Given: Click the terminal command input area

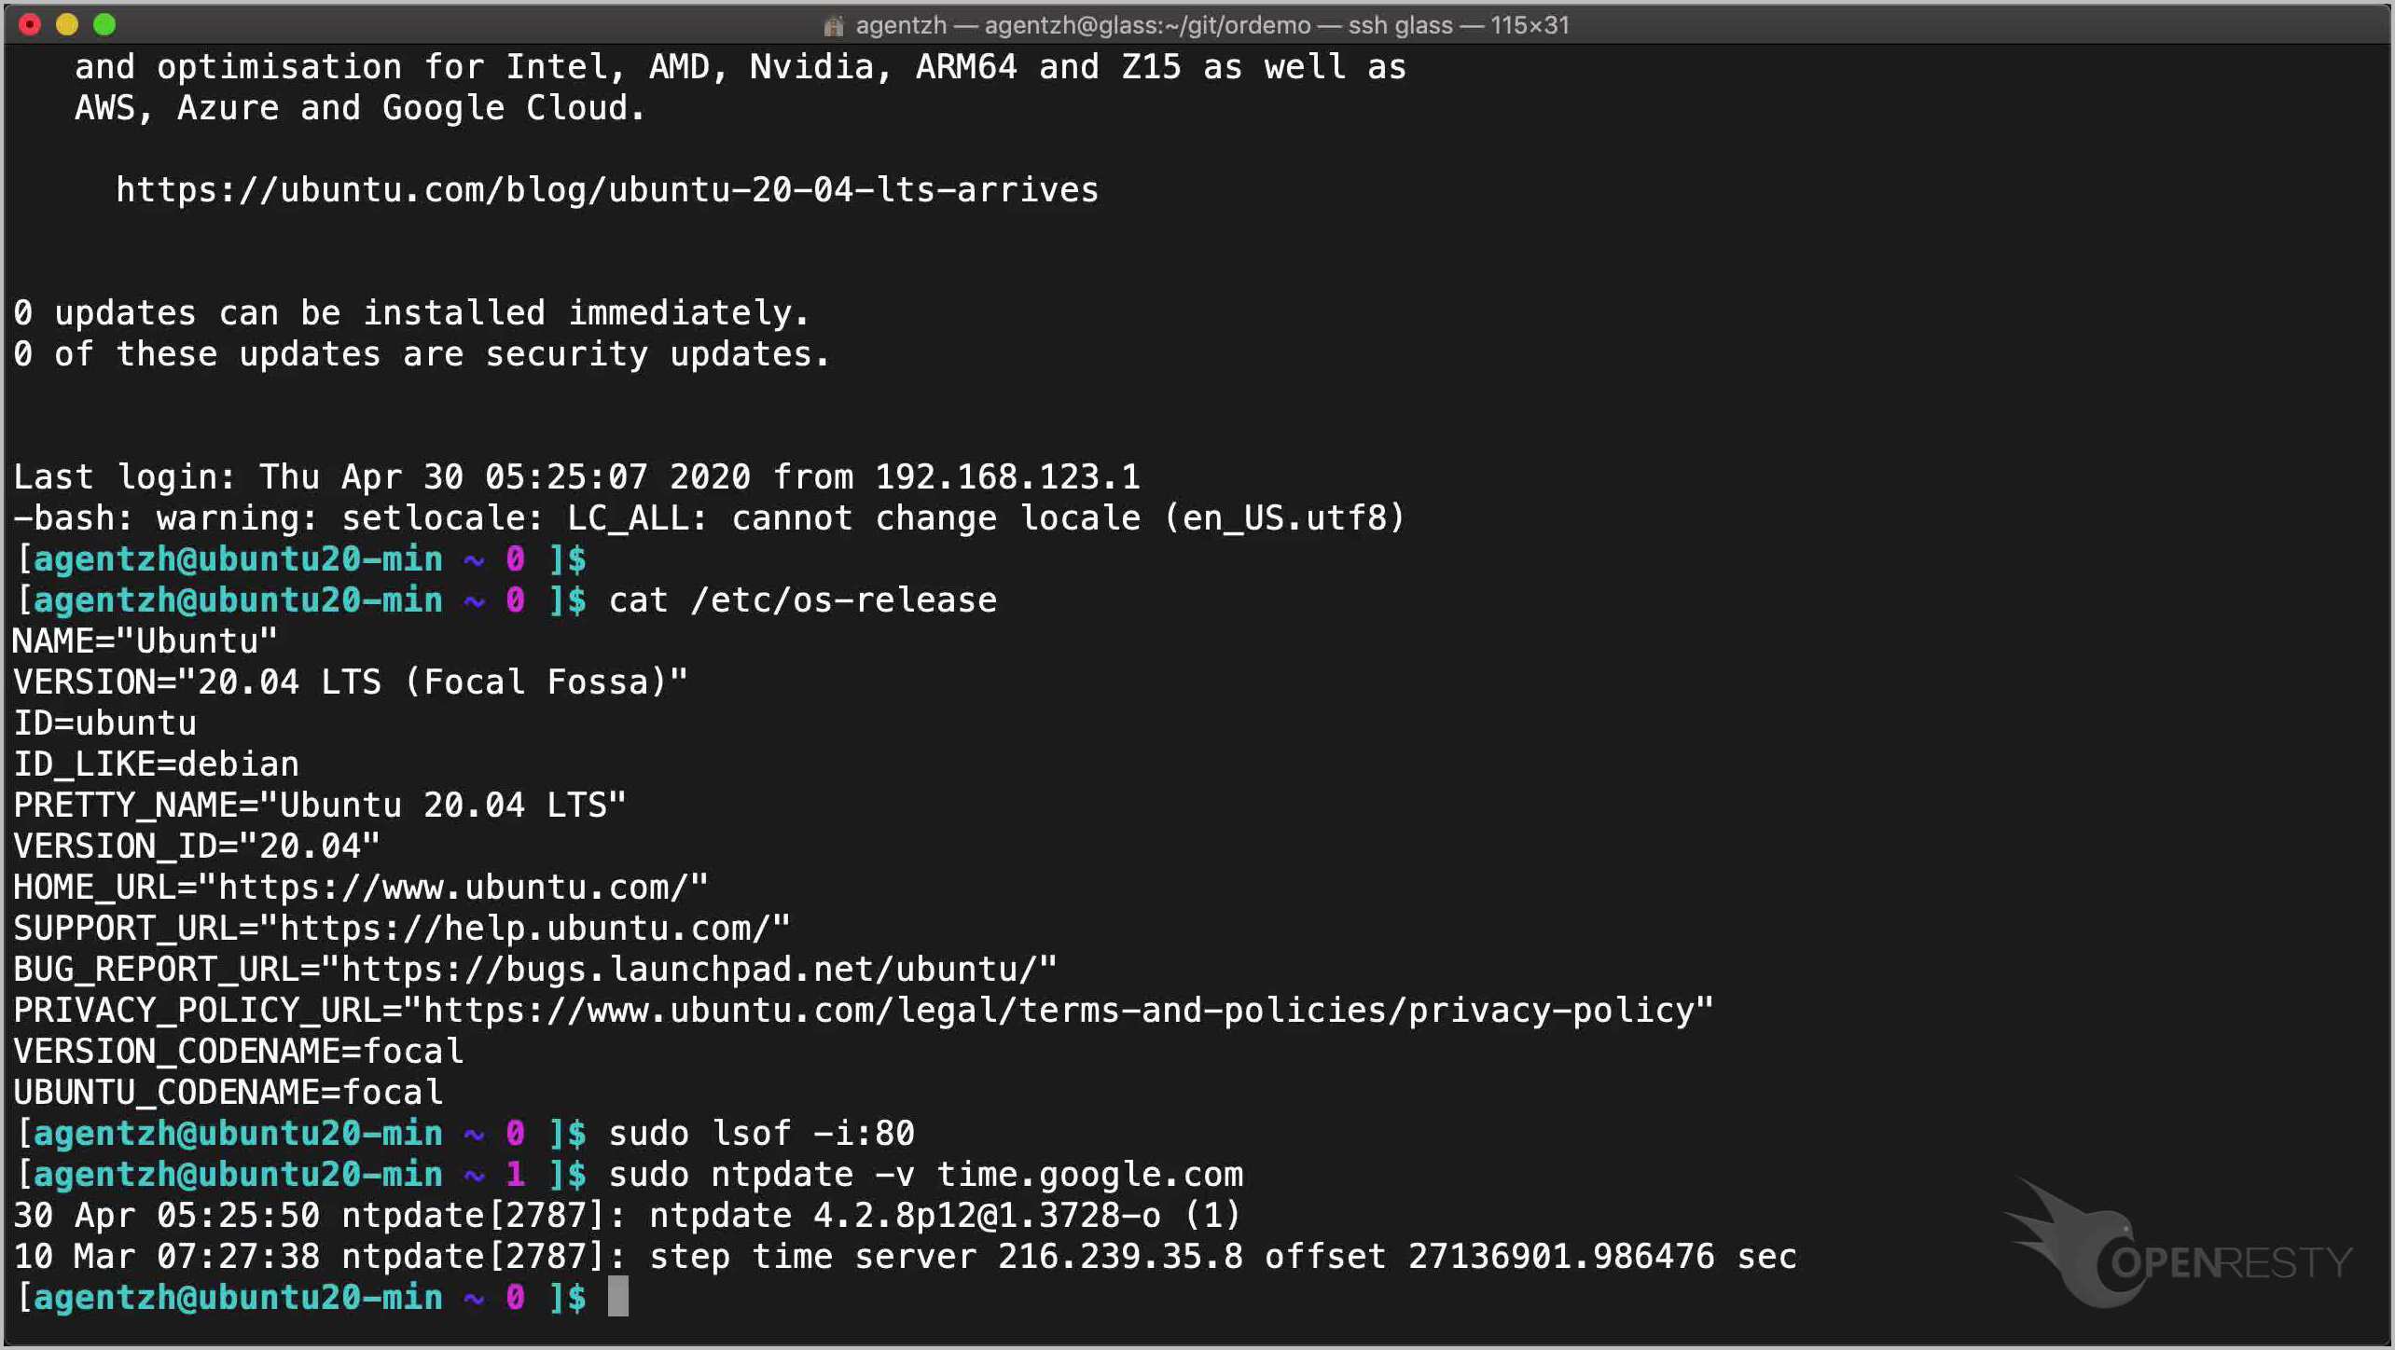Looking at the screenshot, I should (x=622, y=1298).
